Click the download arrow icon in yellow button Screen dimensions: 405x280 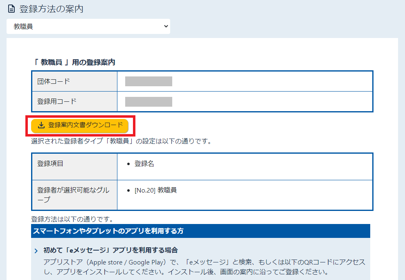point(41,125)
